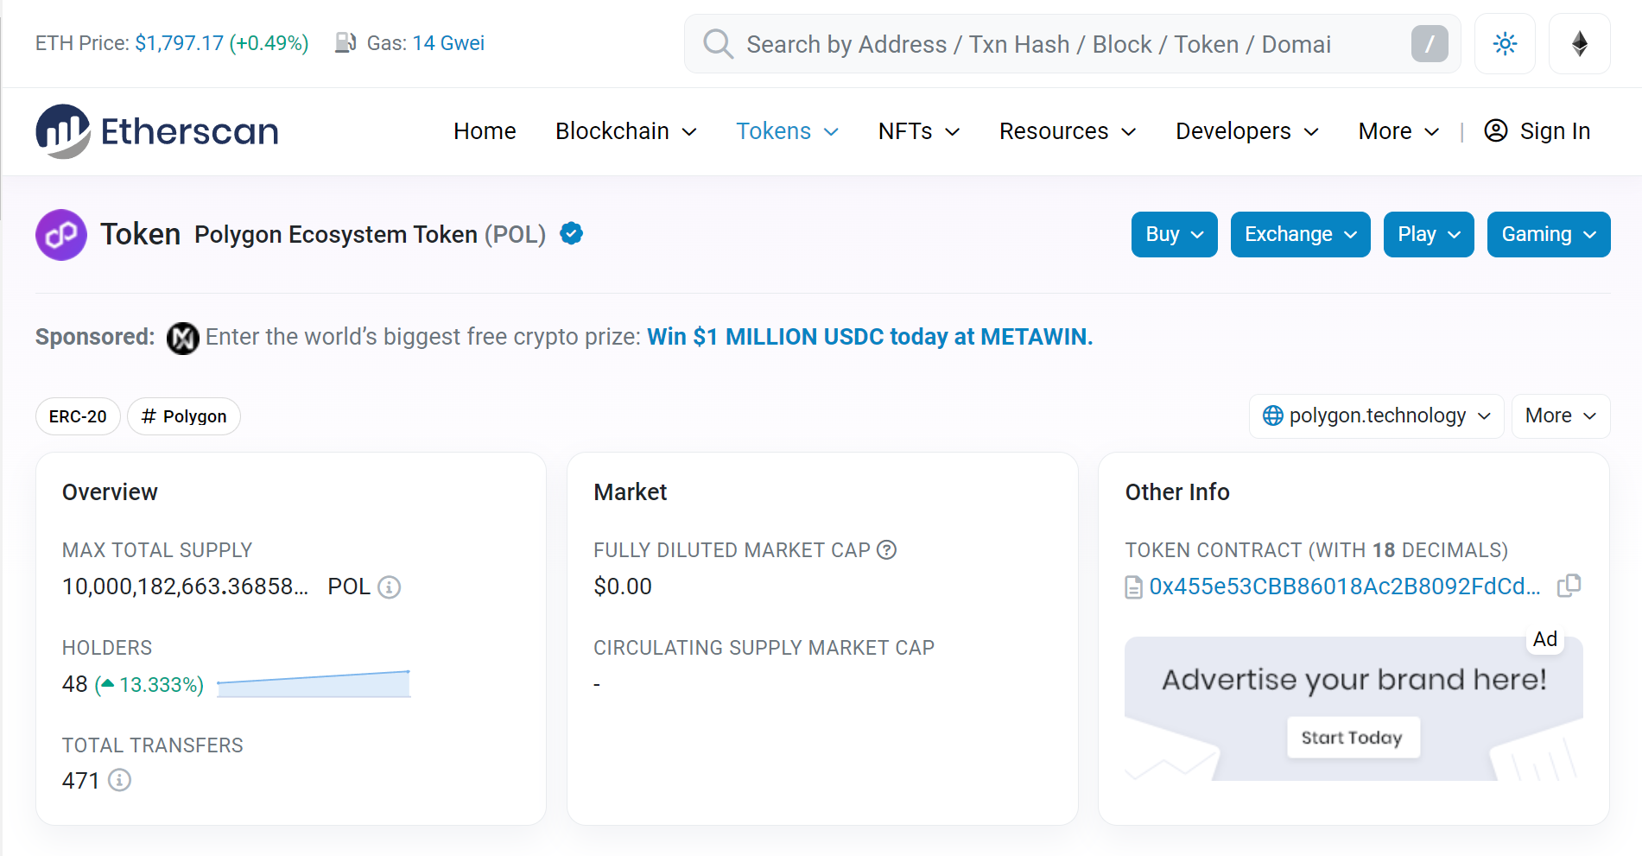
Task: Open the token contract address 0x455e53... link
Action: tap(1345, 587)
